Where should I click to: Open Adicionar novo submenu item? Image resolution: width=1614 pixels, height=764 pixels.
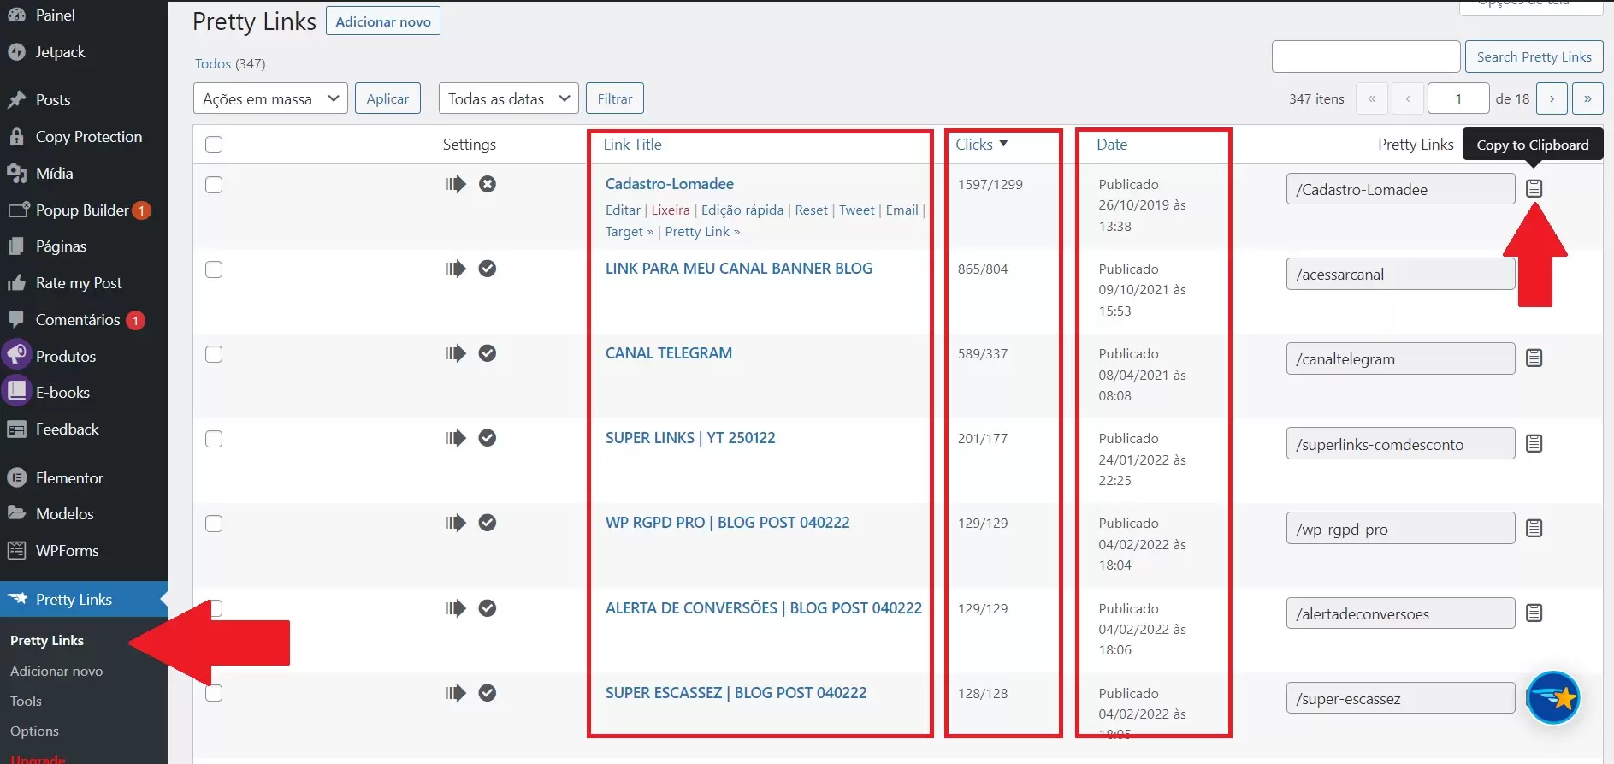point(56,671)
